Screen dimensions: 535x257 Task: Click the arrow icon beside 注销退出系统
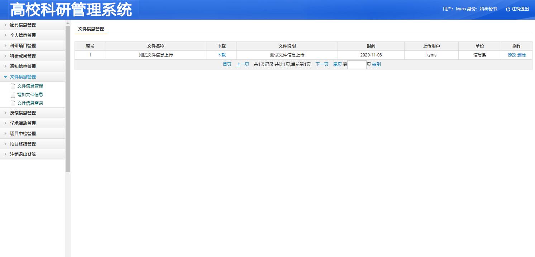point(5,154)
